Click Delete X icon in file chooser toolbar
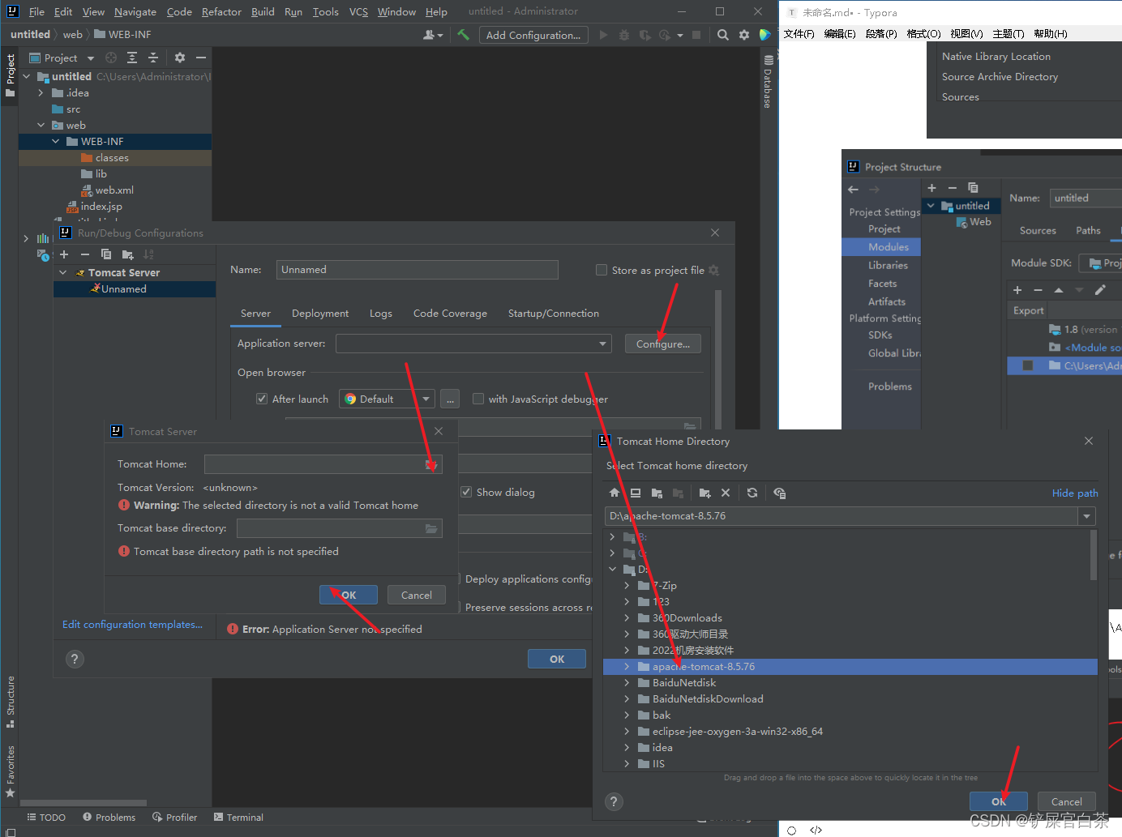This screenshot has width=1122, height=837. [726, 493]
